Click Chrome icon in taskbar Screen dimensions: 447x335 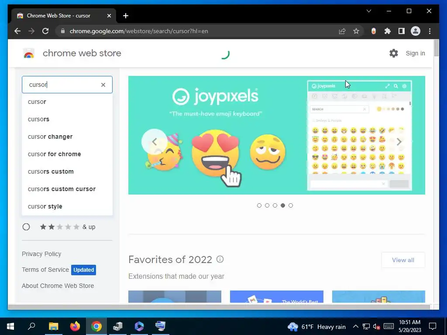96,326
